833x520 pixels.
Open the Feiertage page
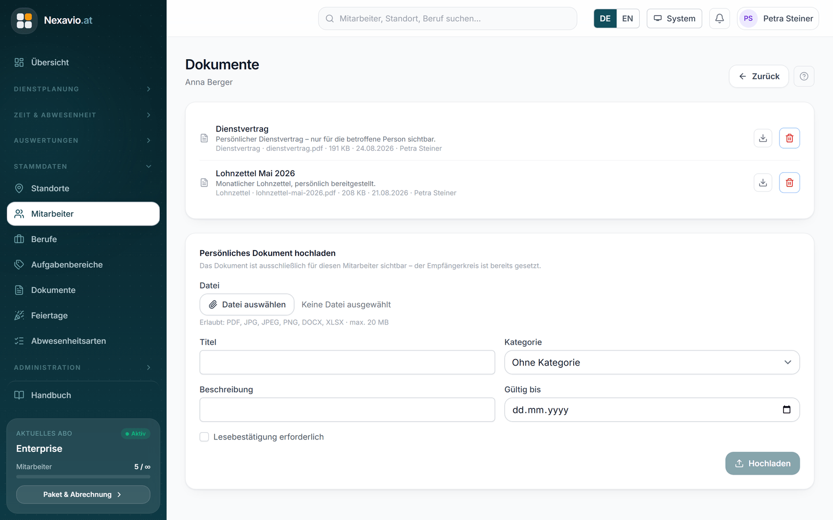pyautogui.click(x=83, y=316)
